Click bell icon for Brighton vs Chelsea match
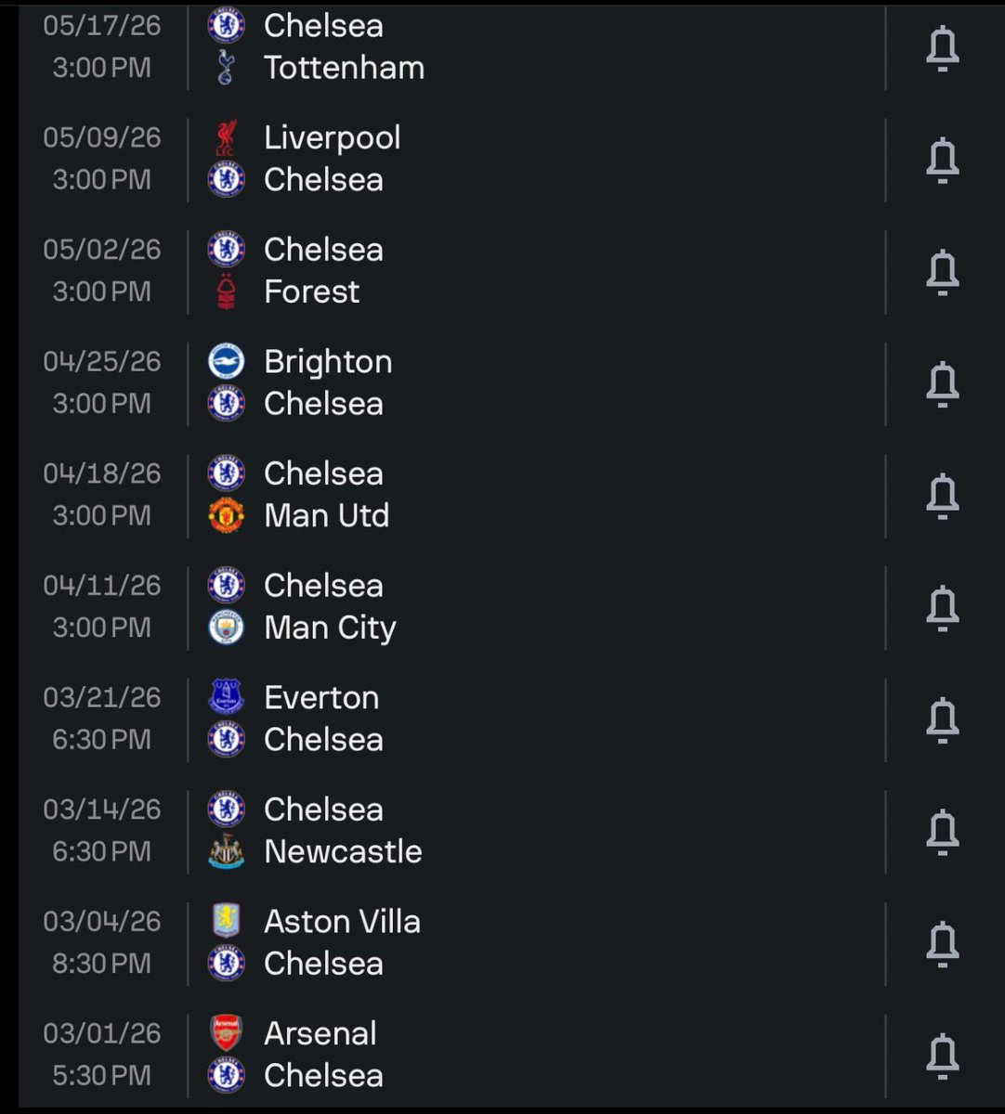Screen dimensions: 1005x1114 tap(942, 383)
